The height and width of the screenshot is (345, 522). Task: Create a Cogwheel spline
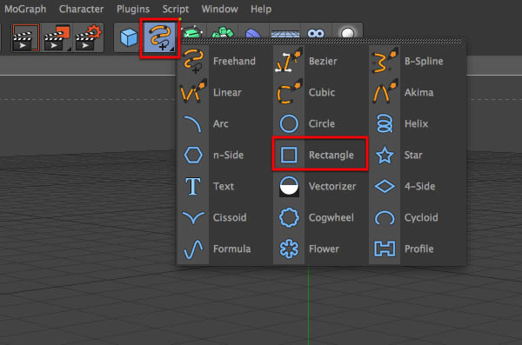coord(320,217)
